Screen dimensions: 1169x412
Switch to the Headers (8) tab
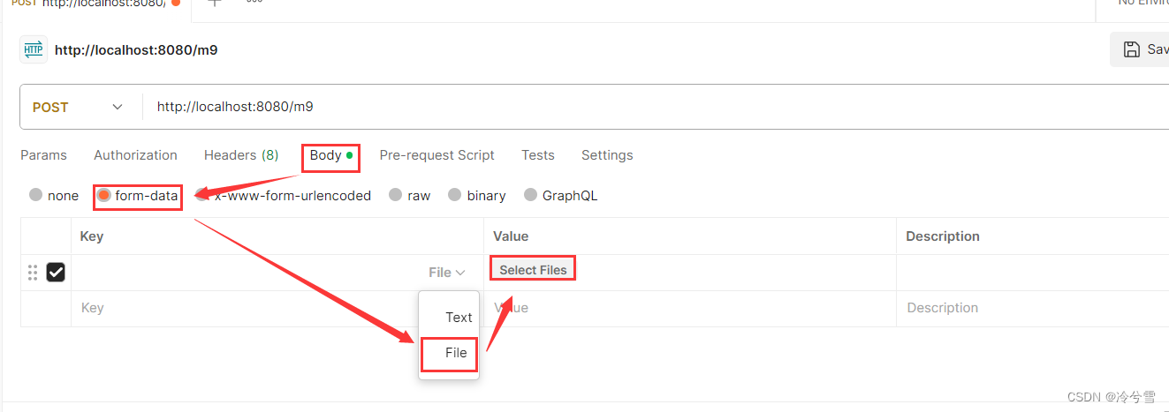[241, 155]
